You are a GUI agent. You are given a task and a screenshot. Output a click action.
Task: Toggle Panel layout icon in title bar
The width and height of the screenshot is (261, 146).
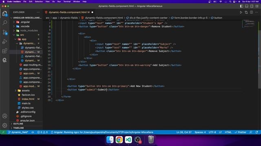(x=246, y=6)
